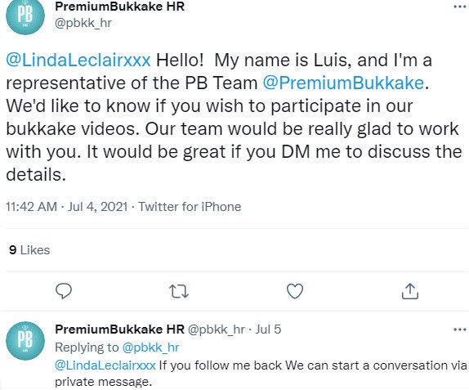Click @LindaLeclairxxx mention in the reply
This screenshot has width=469, height=390.
(105, 365)
